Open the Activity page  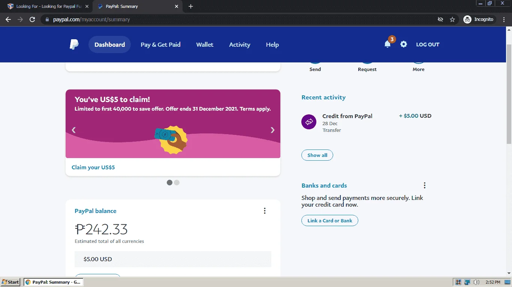click(240, 44)
